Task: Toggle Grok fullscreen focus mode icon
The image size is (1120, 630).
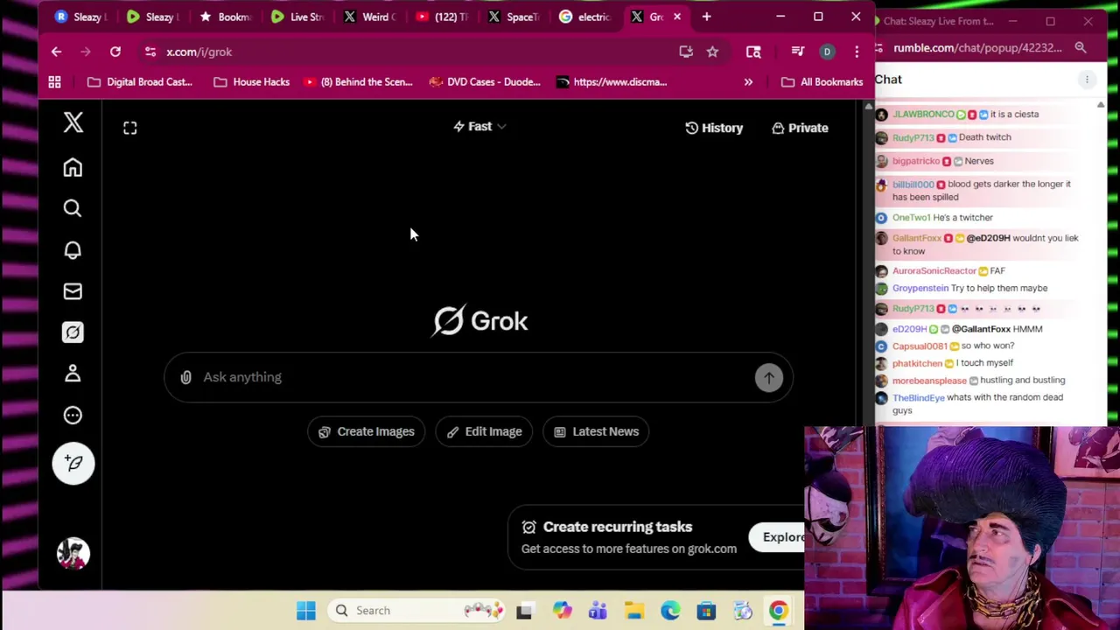Action: (129, 128)
